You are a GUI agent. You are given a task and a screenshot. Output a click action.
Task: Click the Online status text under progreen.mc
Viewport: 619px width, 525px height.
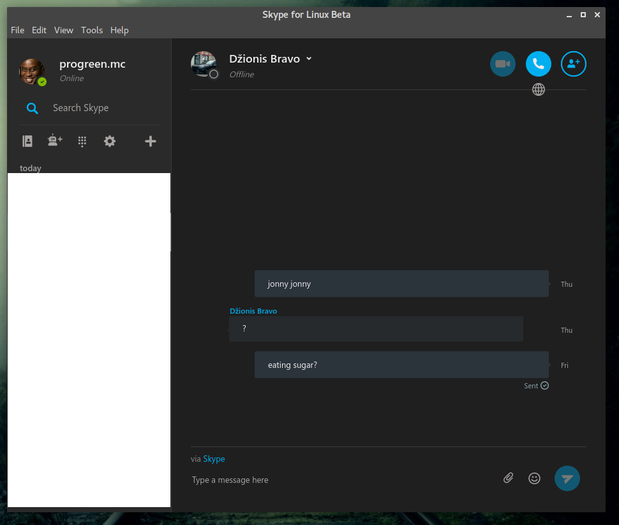(x=71, y=78)
